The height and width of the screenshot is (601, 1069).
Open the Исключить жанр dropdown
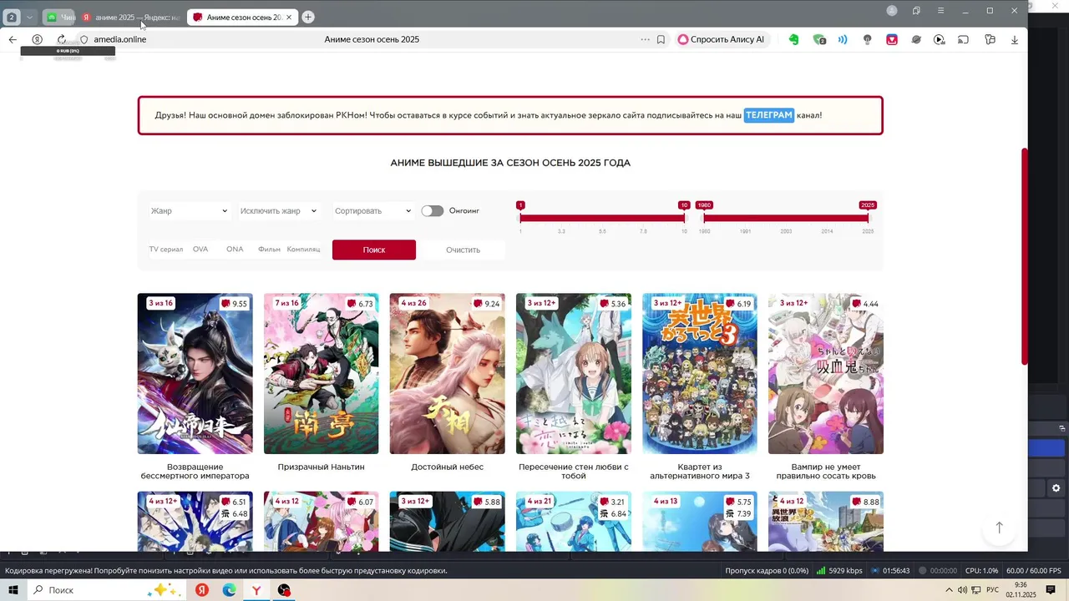click(x=278, y=211)
